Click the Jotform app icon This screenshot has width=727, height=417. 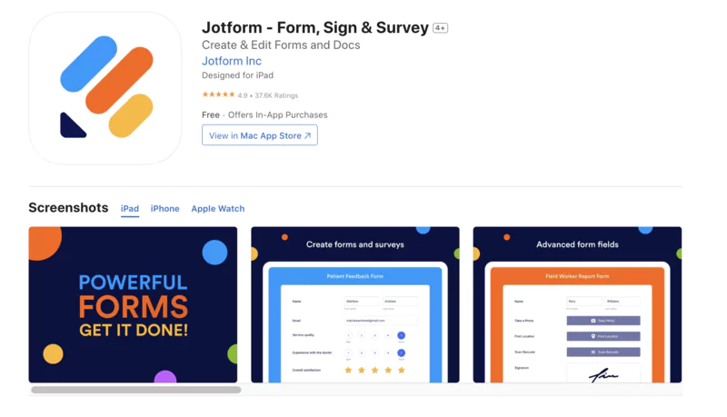point(105,88)
